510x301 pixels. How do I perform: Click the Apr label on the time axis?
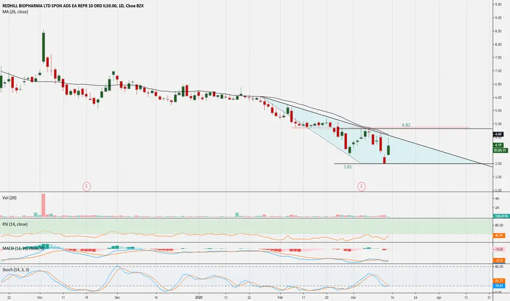[439, 297]
